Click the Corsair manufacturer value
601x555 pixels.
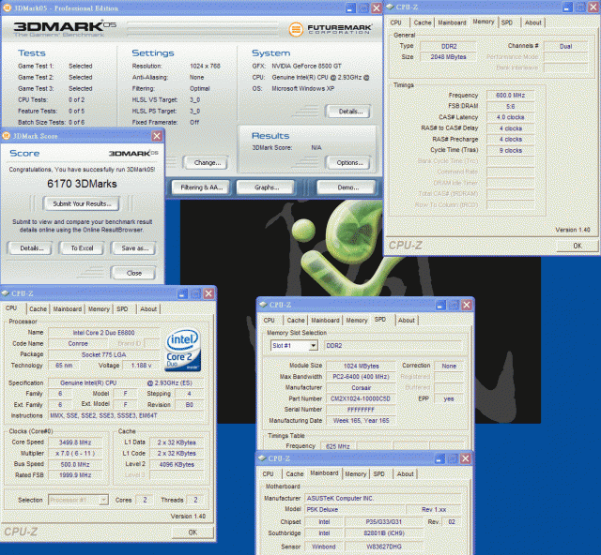[x=361, y=388]
